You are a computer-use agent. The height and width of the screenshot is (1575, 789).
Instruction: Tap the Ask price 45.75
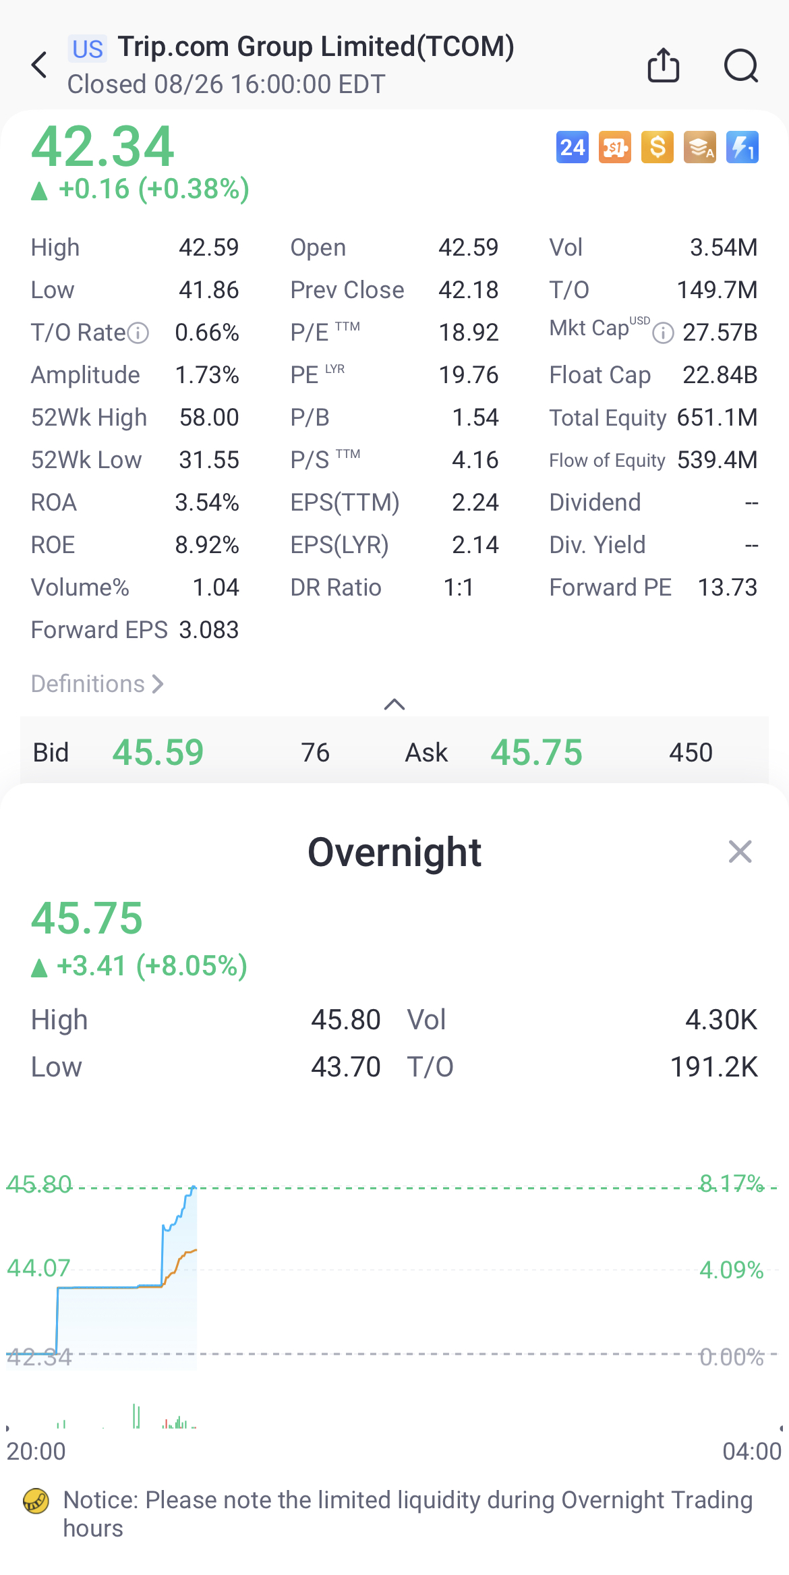pos(536,752)
